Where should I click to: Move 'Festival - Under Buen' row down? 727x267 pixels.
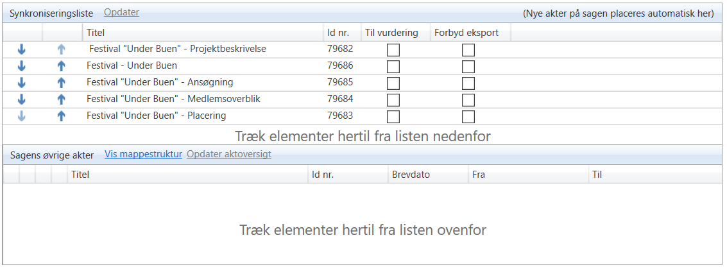pyautogui.click(x=21, y=65)
